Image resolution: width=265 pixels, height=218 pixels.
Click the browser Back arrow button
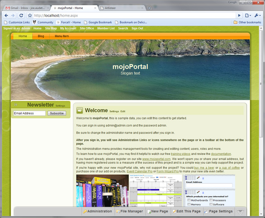(x=7, y=15)
